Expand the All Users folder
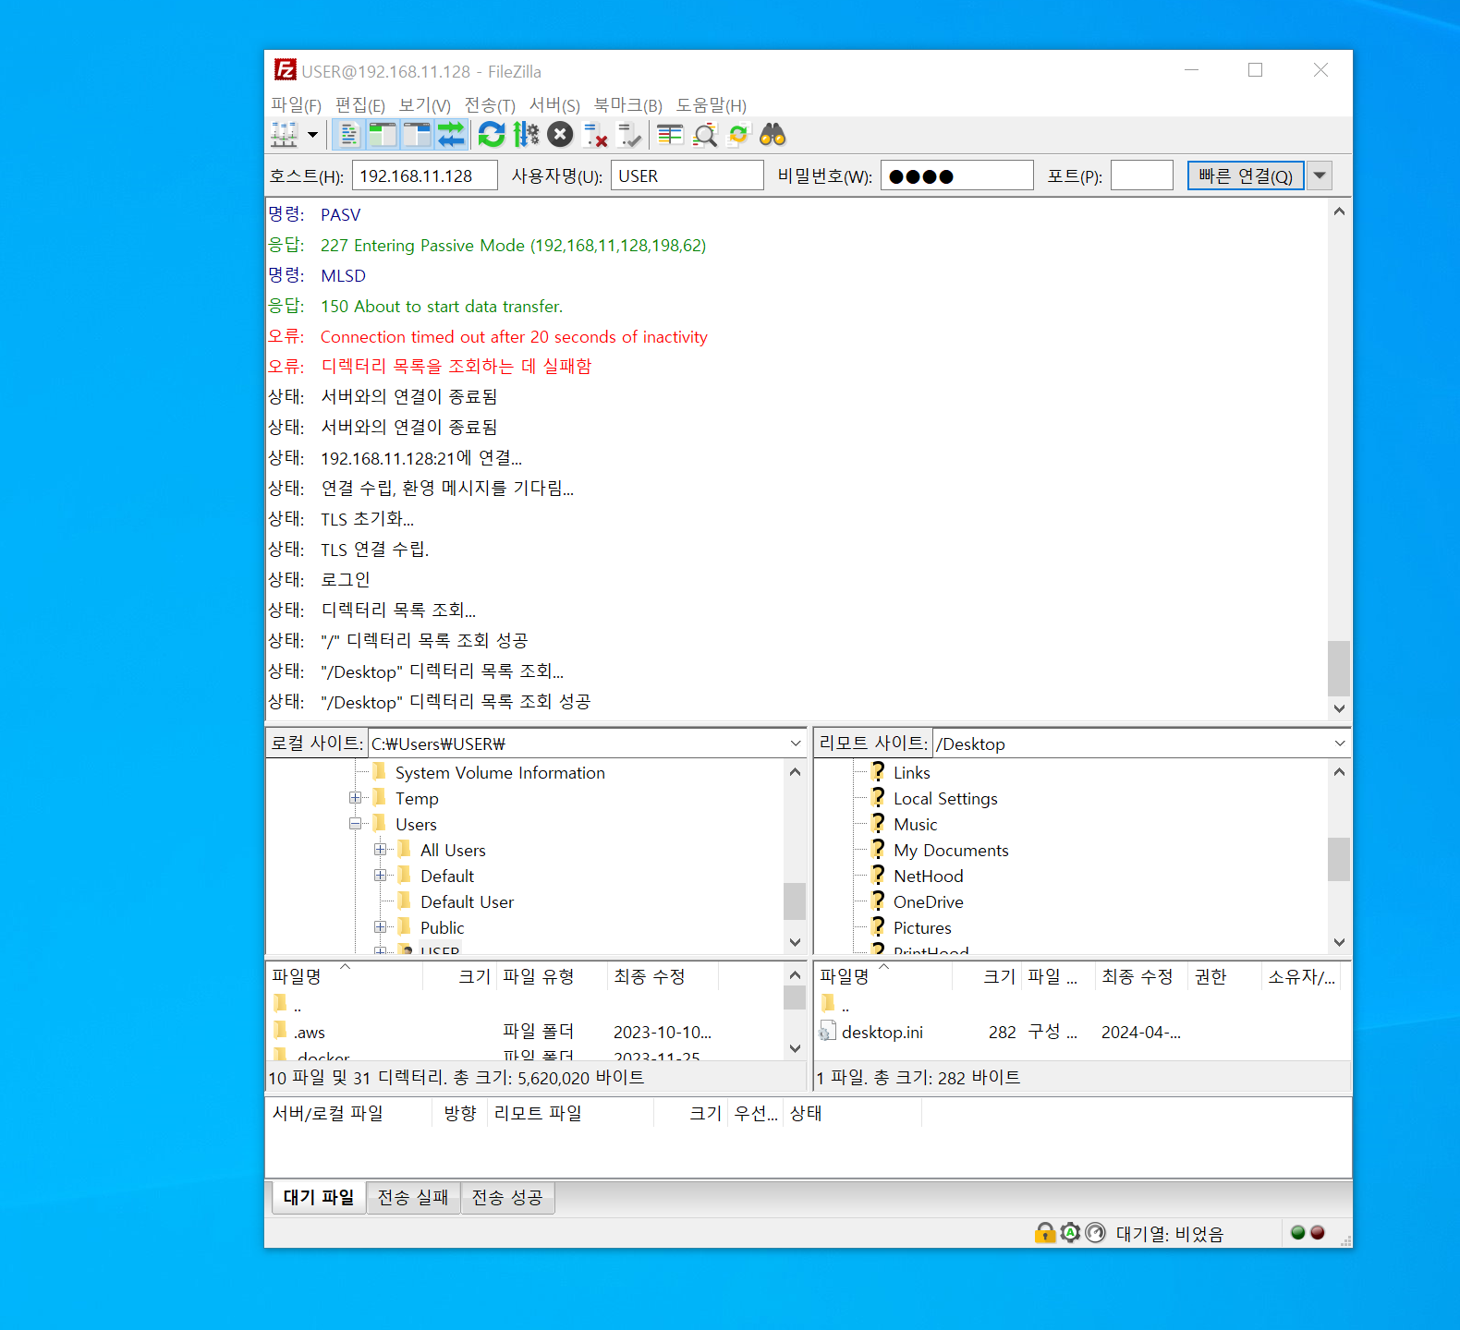Image resolution: width=1460 pixels, height=1330 pixels. (380, 850)
